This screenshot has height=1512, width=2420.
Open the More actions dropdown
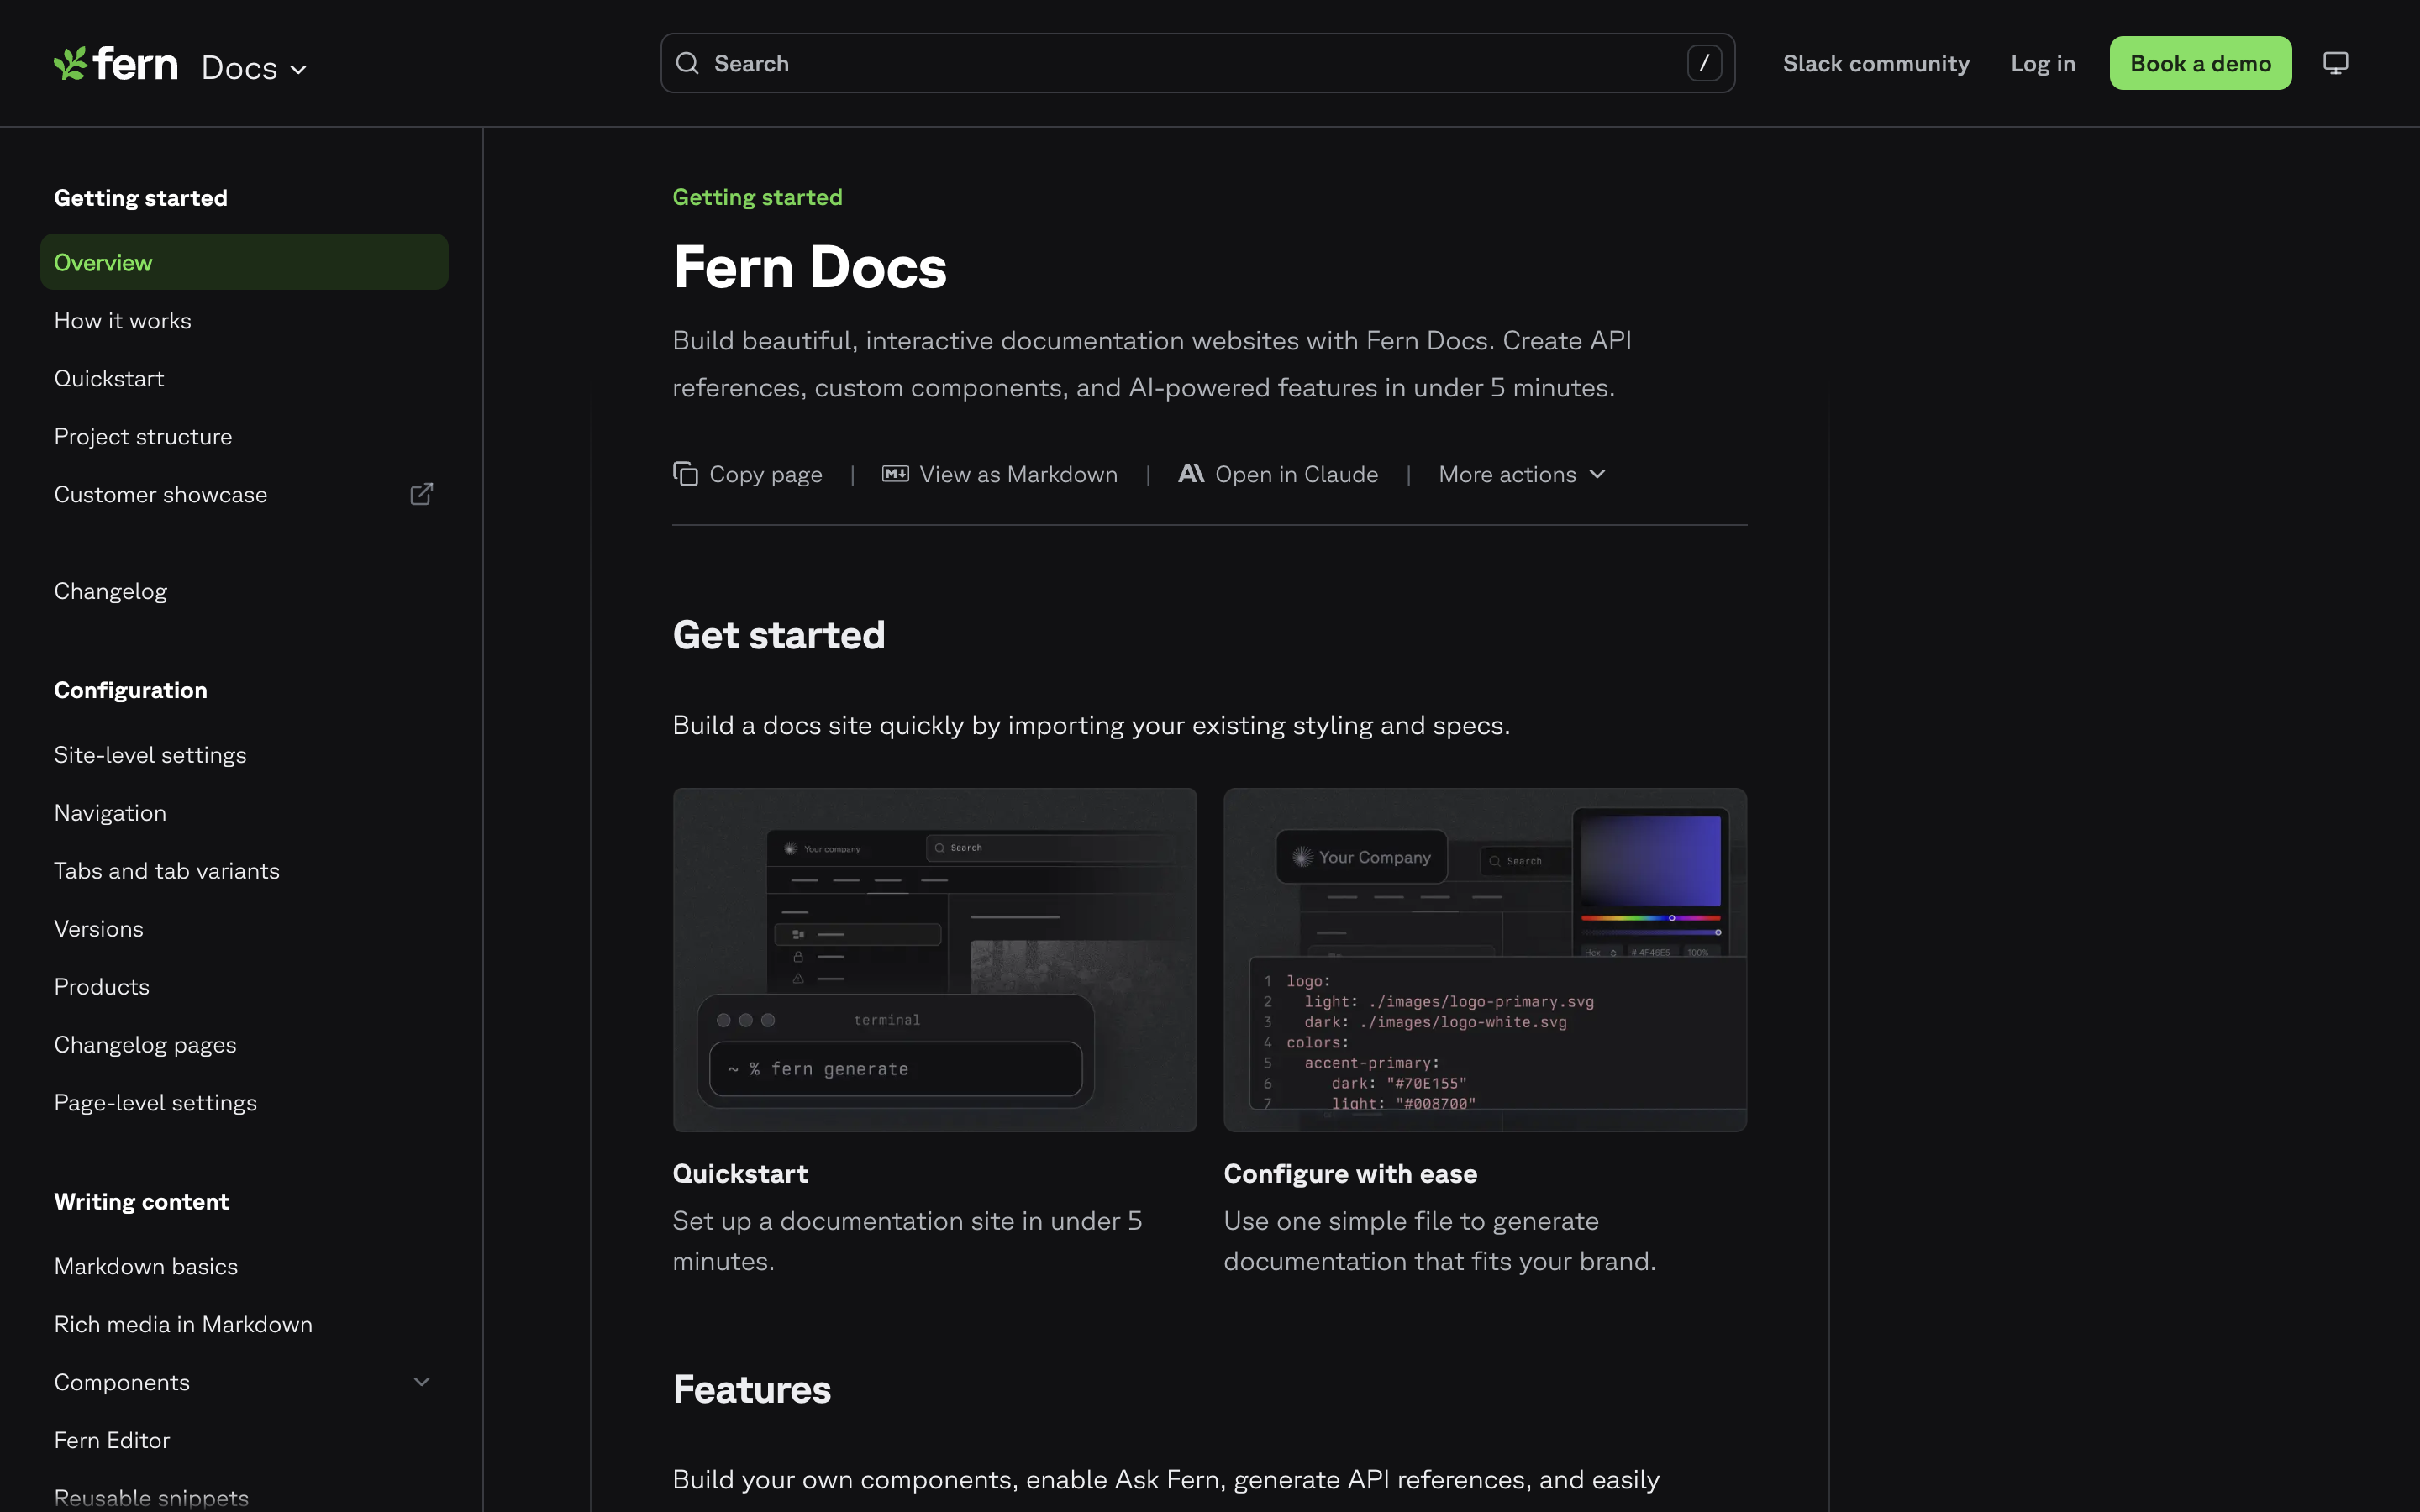point(1519,473)
